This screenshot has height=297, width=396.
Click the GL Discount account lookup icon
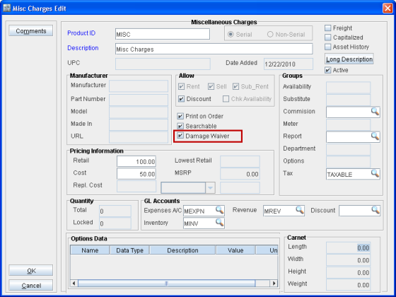pos(375,210)
